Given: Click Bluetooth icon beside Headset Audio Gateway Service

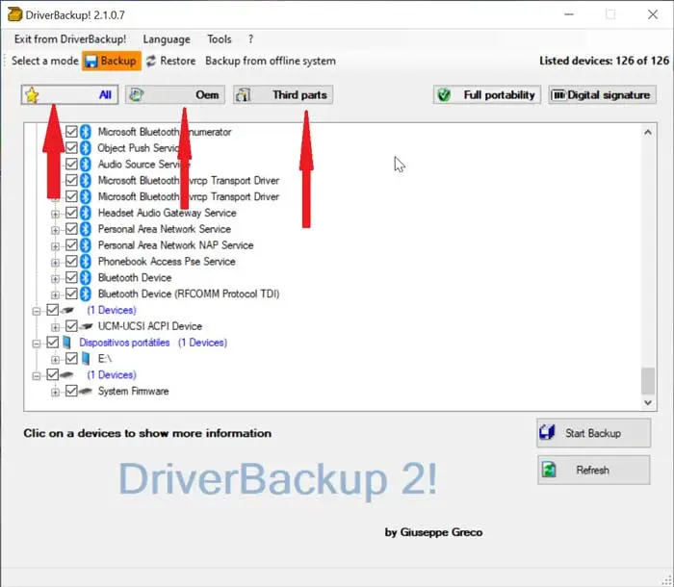Looking at the screenshot, I should coord(86,213).
